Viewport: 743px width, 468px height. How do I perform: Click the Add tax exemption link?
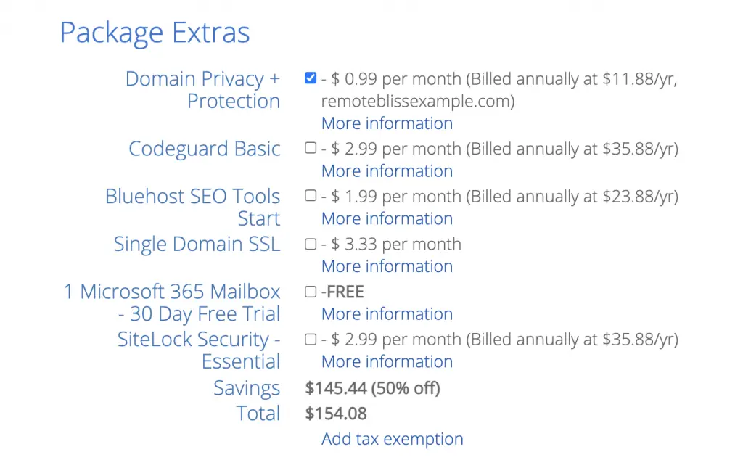click(x=392, y=439)
